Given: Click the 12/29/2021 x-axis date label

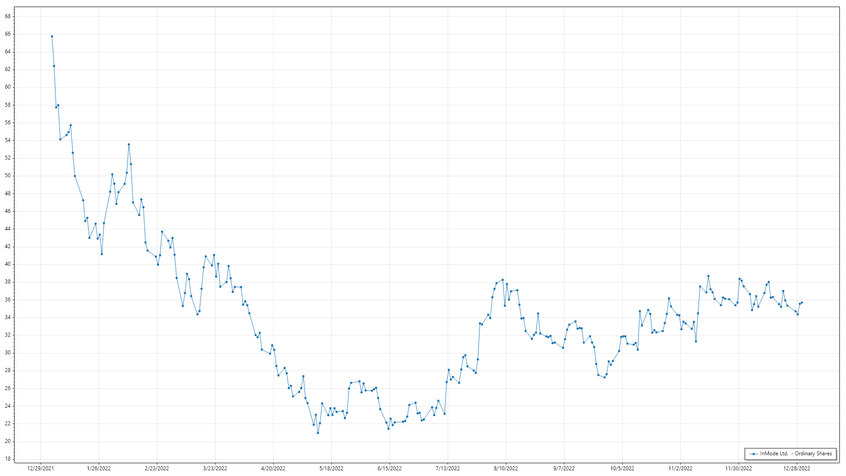Looking at the screenshot, I should (x=41, y=469).
